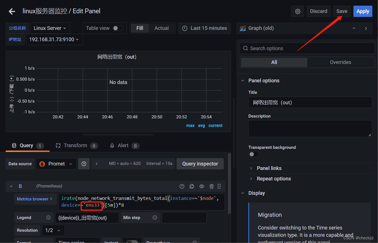Switch from Fill to Actual
Screen dimensions: 378x243
click(161, 28)
